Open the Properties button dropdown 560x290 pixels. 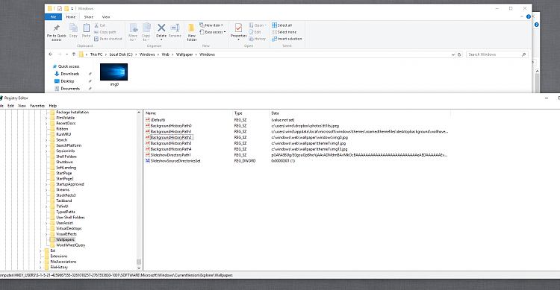click(239, 40)
